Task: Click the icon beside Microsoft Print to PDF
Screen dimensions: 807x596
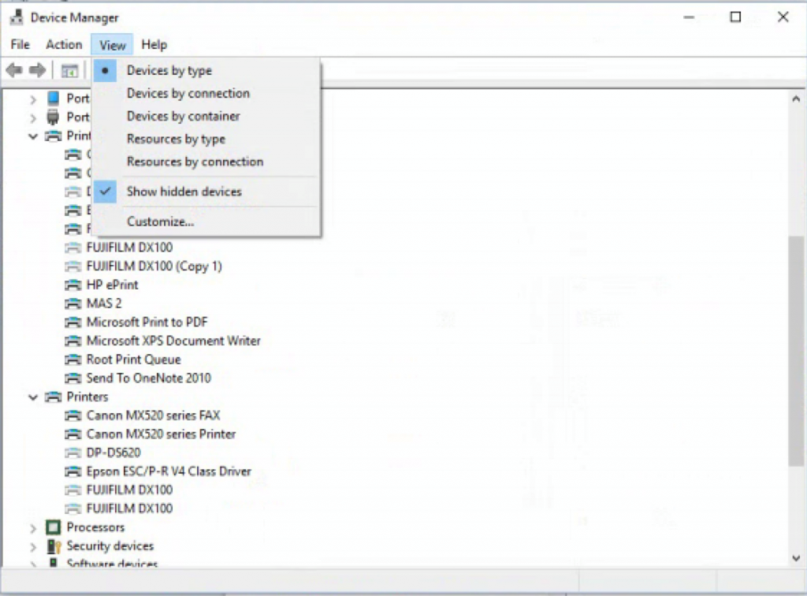Action: (73, 322)
